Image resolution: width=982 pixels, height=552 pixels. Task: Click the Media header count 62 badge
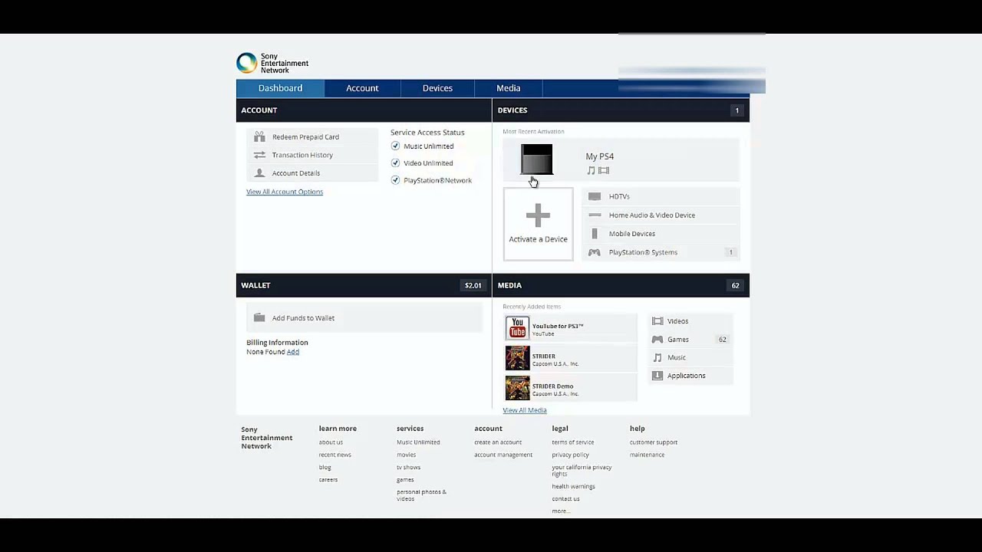735,285
